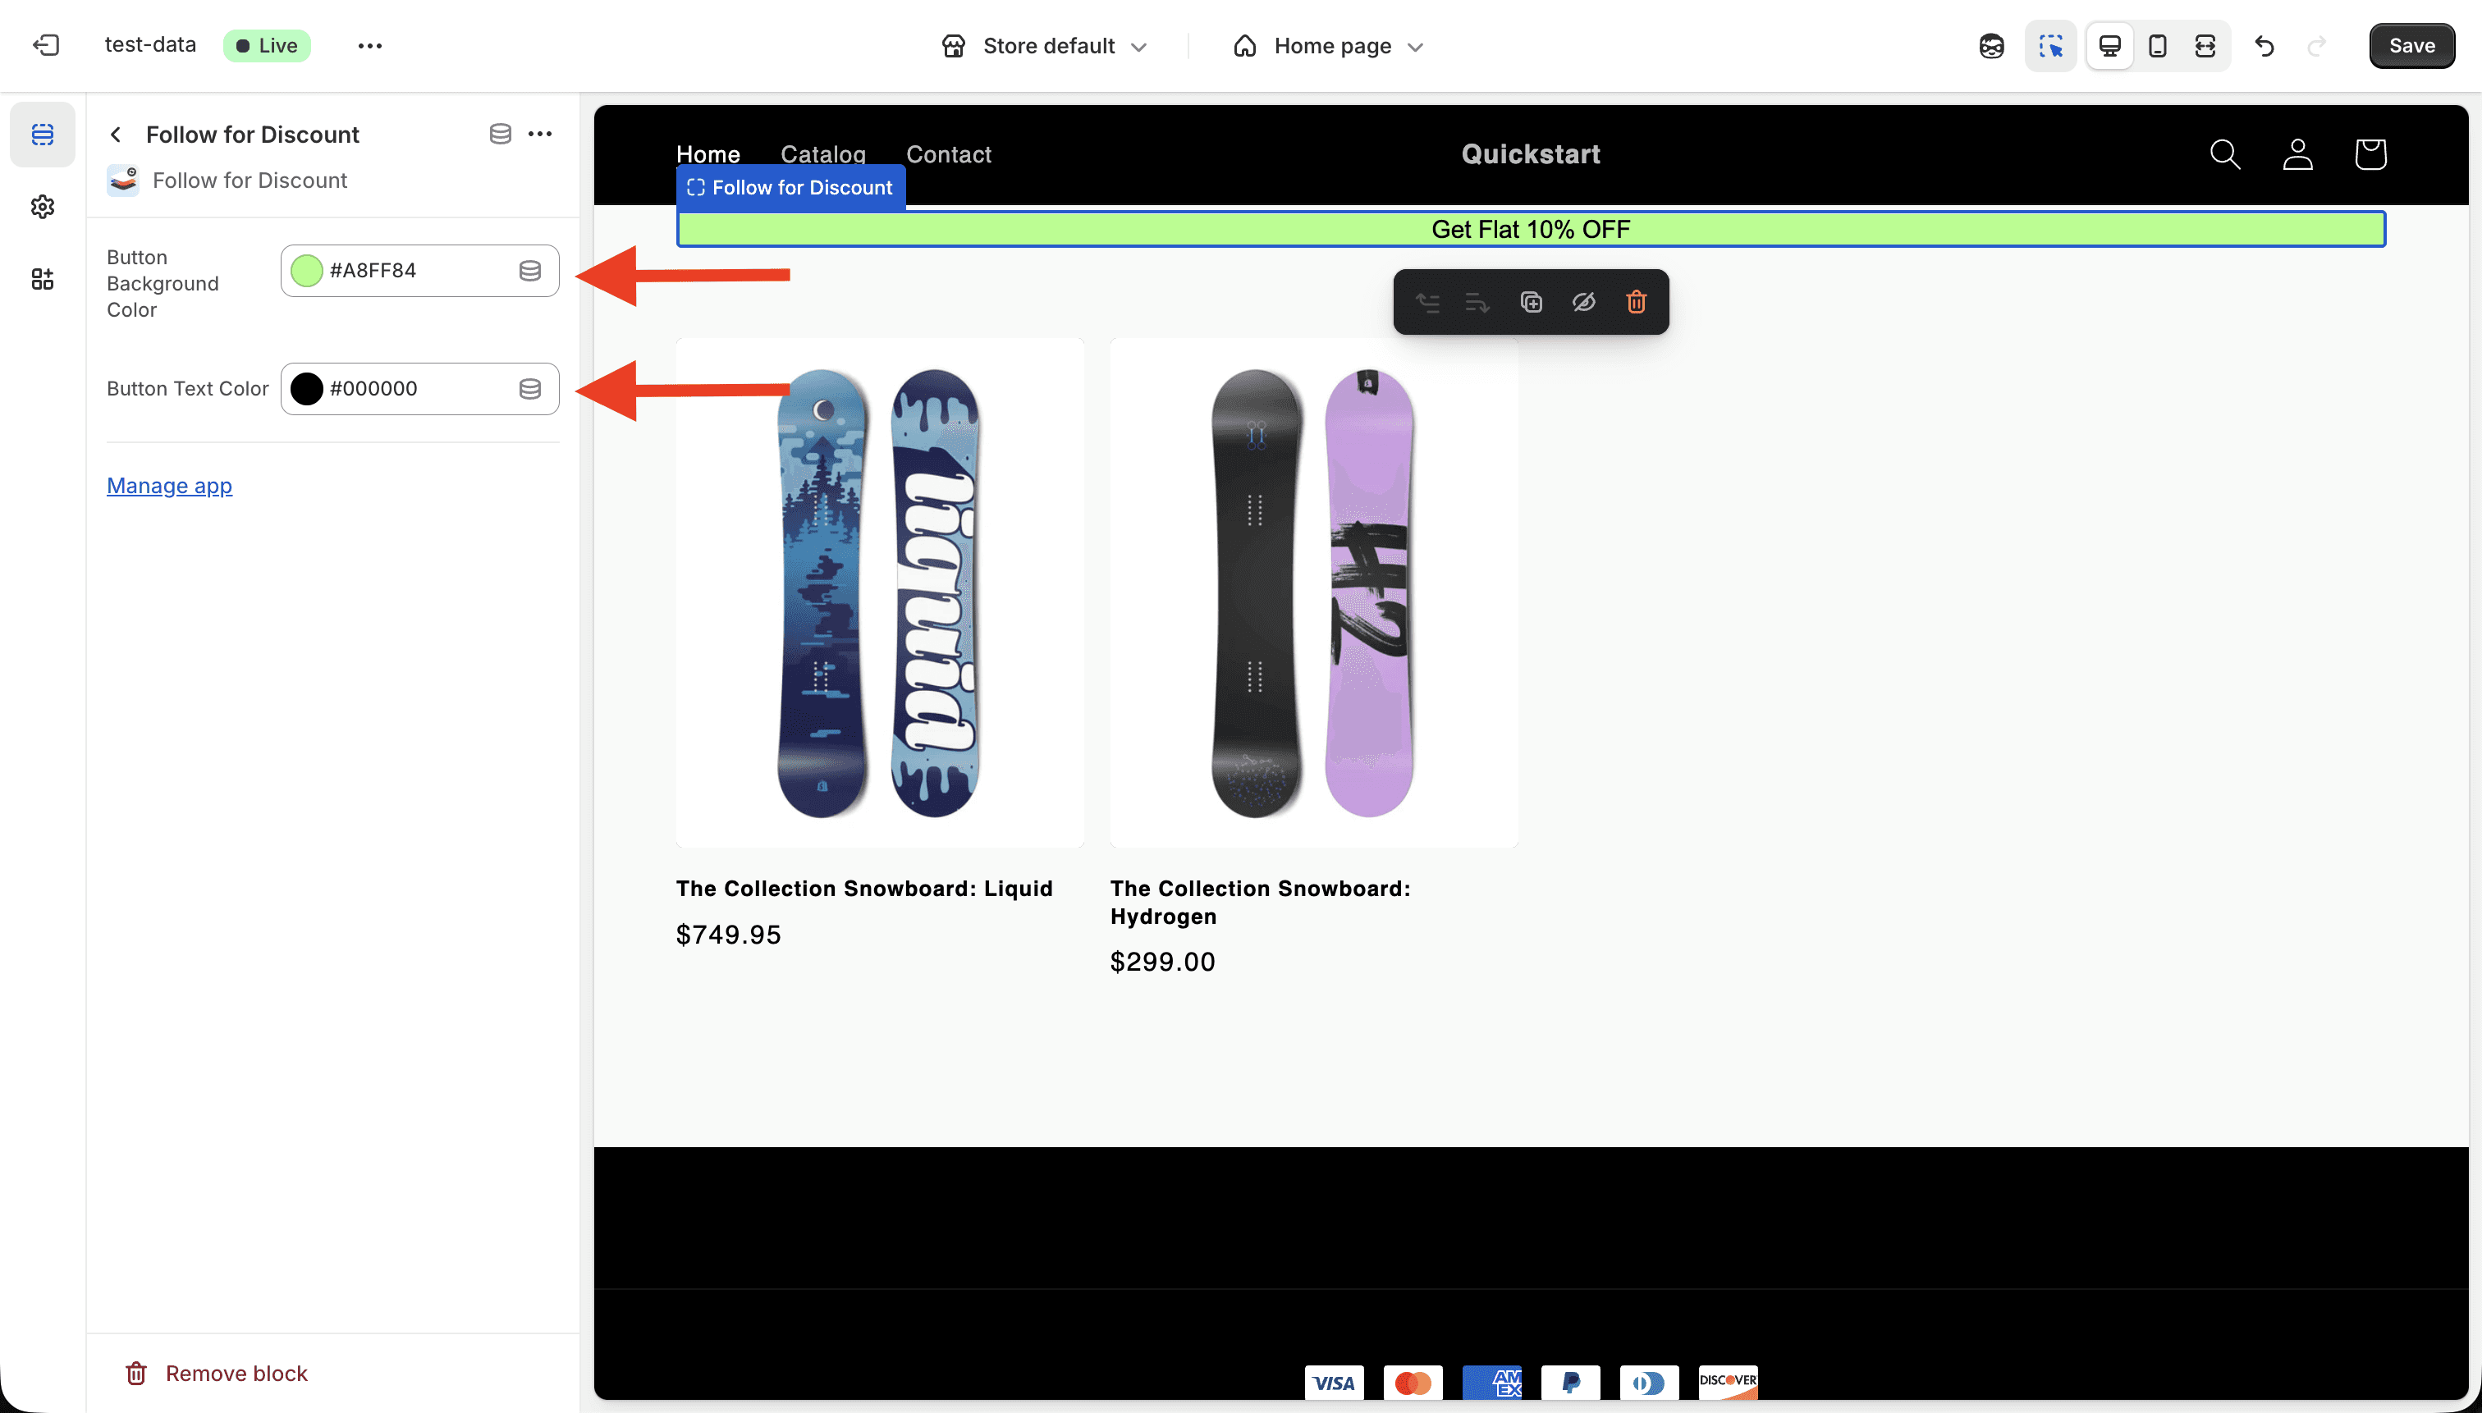Click the Sections sidebar icon

click(43, 134)
